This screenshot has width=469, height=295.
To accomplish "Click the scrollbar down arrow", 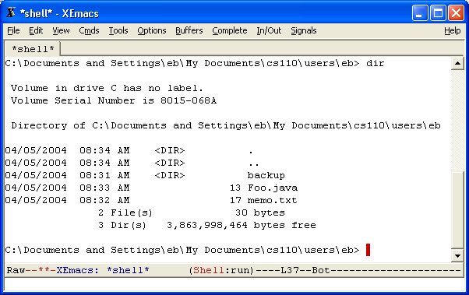I will tap(457, 255).
